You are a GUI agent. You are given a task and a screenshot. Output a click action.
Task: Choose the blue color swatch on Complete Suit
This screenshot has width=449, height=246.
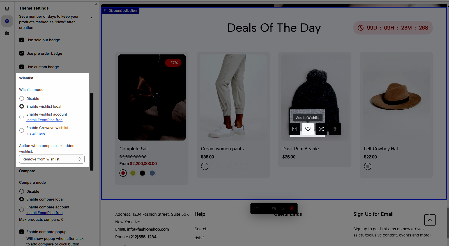[152, 173]
